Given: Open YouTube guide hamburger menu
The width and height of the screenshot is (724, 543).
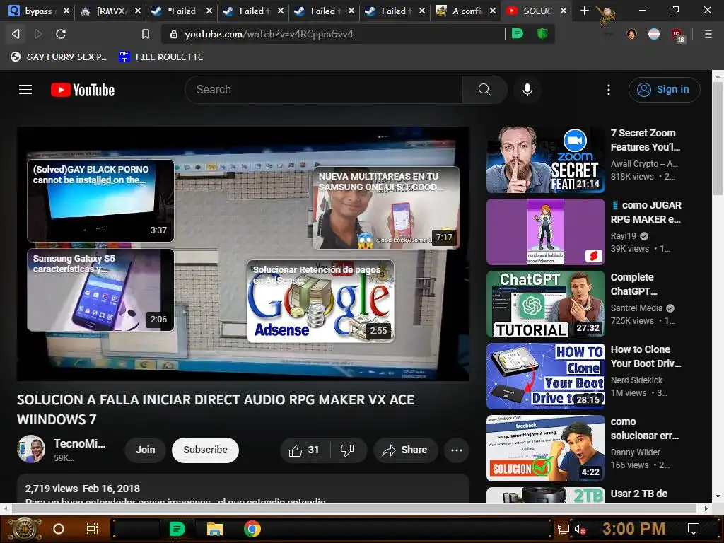Looking at the screenshot, I should coord(25,90).
